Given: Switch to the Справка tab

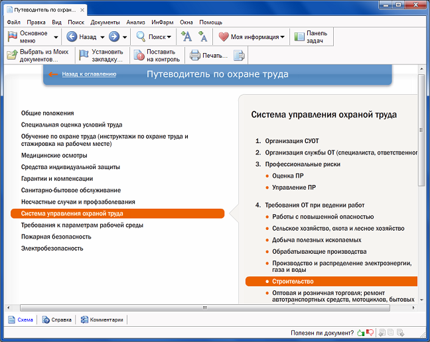Looking at the screenshot, I should 56,319.
